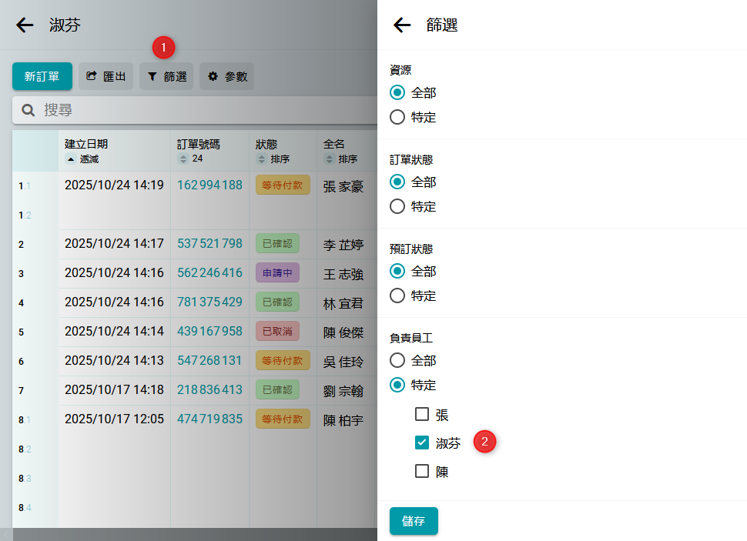The image size is (747, 541).
Task: Click the magnifier search icon
Action: [28, 111]
